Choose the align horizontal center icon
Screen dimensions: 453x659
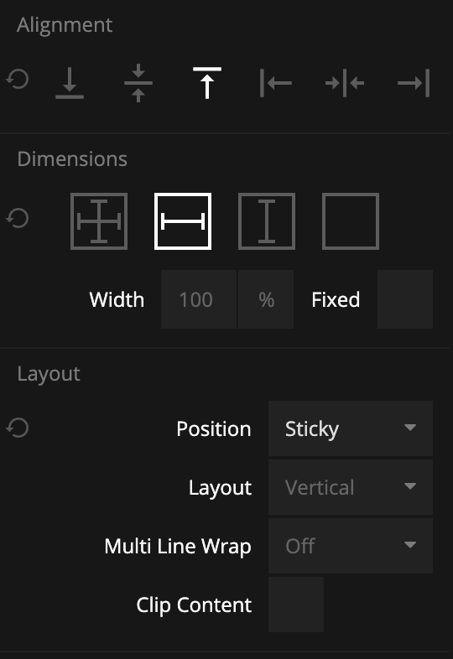[x=345, y=83]
